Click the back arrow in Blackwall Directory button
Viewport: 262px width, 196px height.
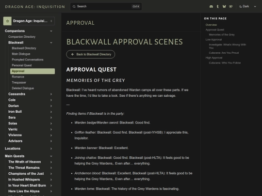[x=72, y=54]
